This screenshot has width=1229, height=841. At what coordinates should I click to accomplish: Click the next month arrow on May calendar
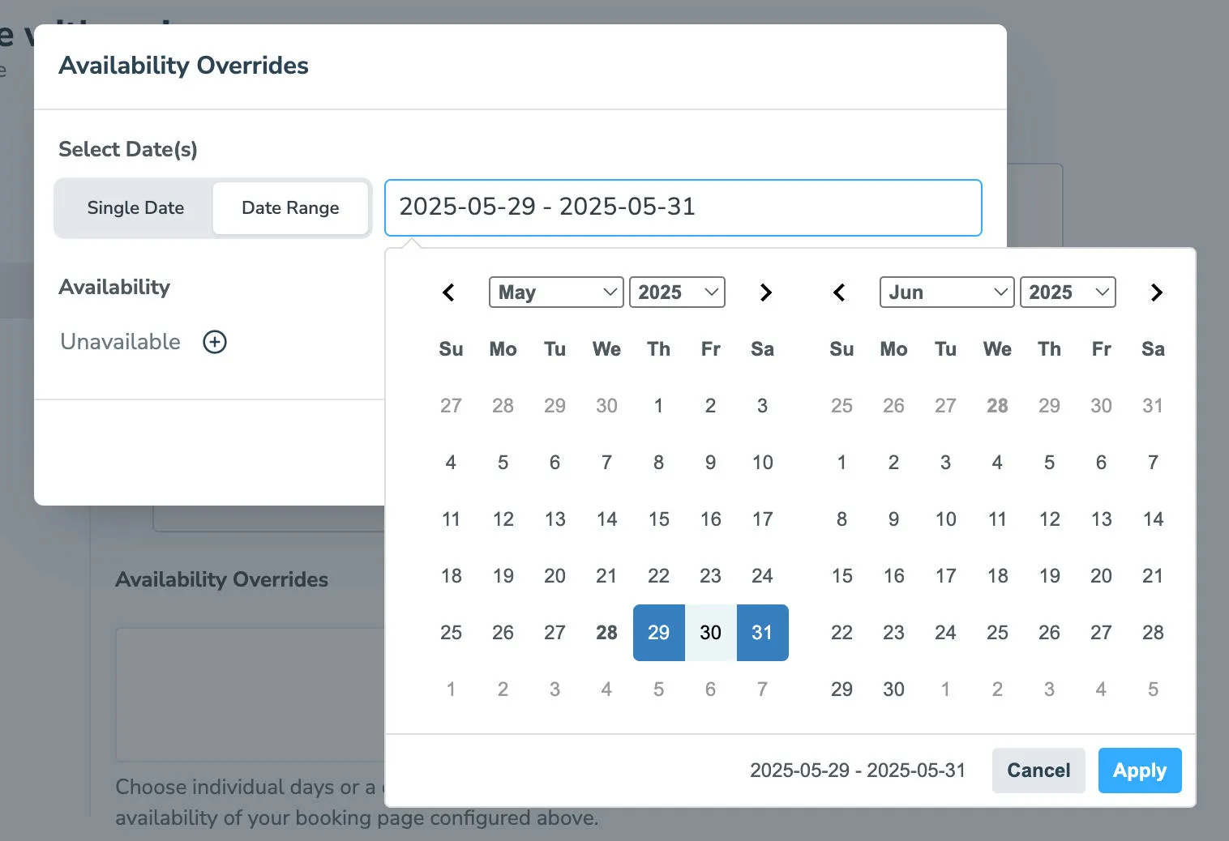[x=765, y=292]
